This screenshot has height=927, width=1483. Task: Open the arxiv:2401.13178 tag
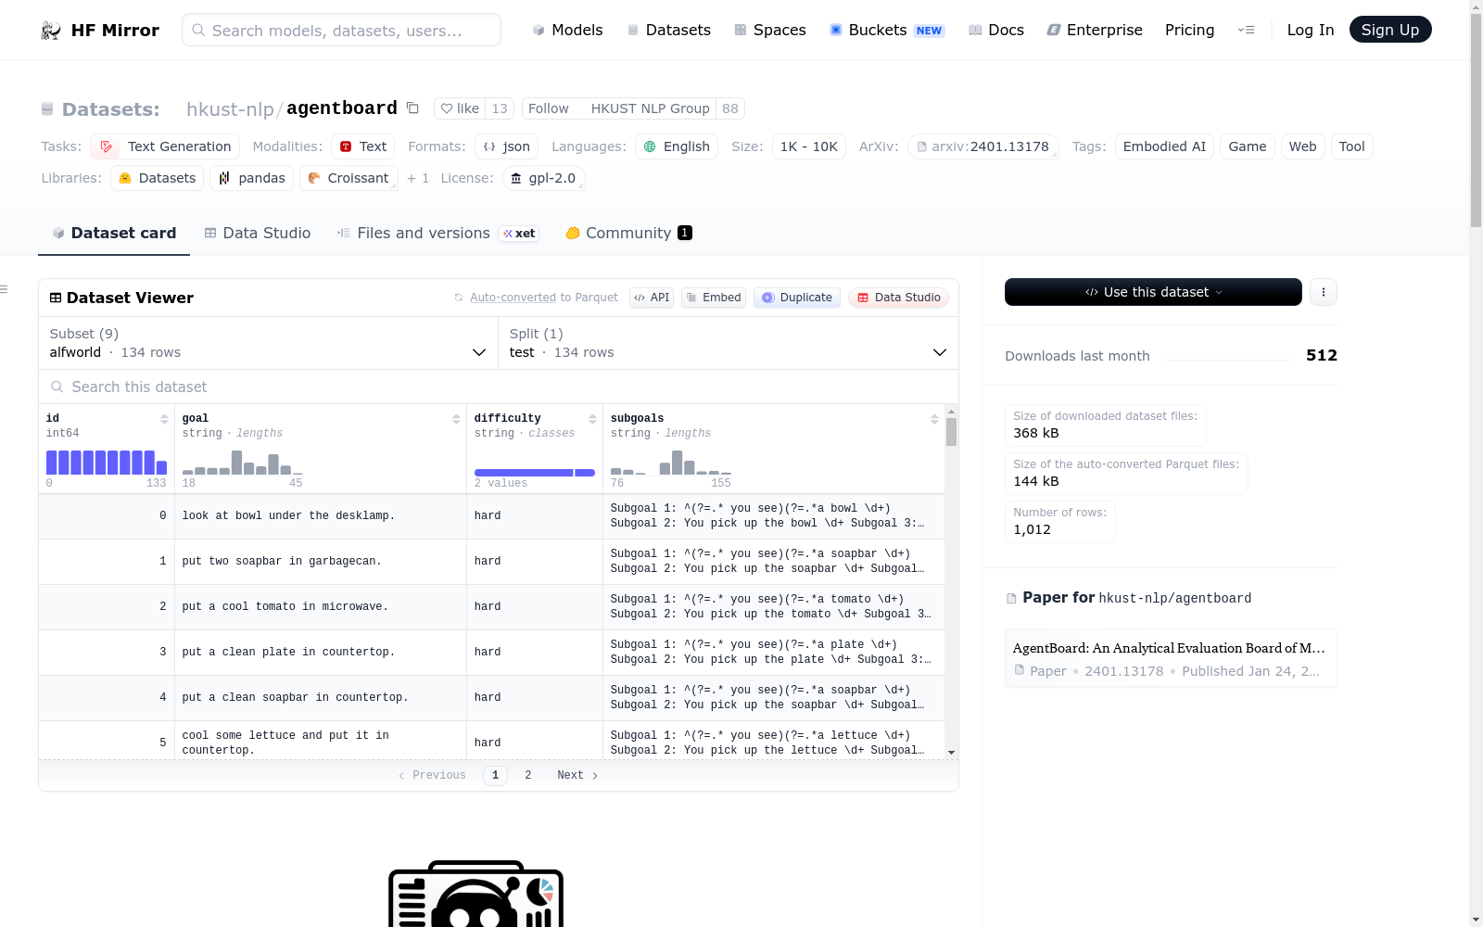click(x=983, y=146)
